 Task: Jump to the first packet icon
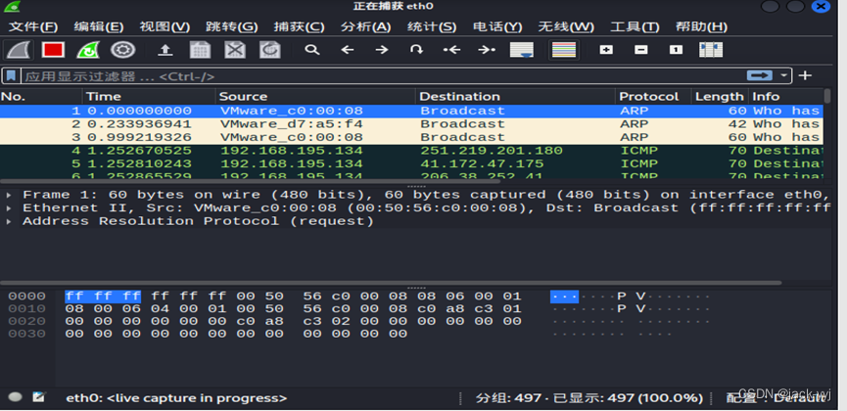pyautogui.click(x=451, y=50)
